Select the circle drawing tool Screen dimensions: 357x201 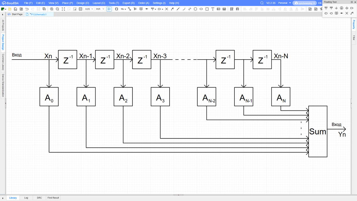pos(195,9)
